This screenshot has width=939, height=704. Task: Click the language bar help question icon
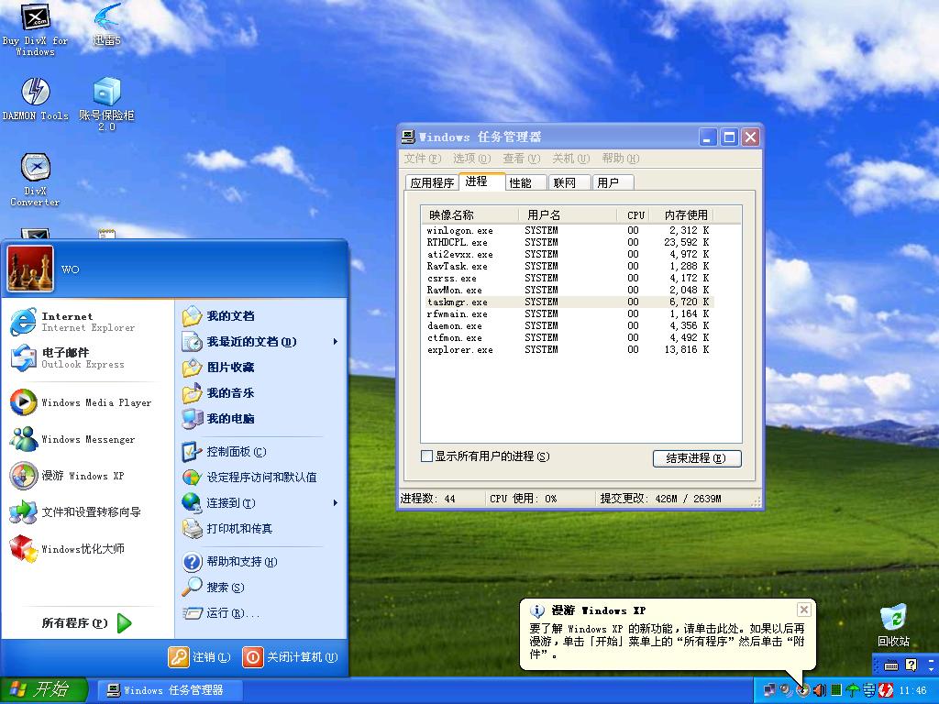[911, 665]
